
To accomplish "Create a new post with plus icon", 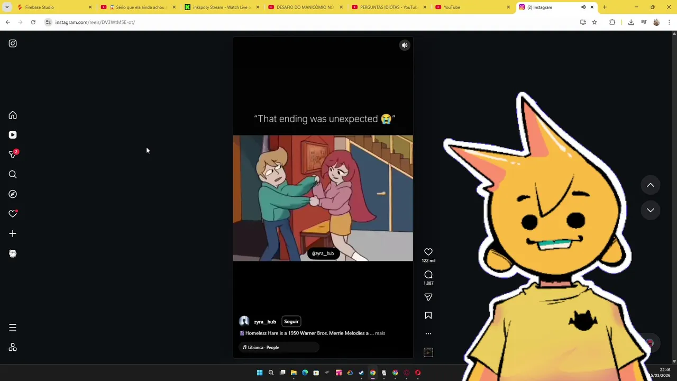I will [x=13, y=233].
